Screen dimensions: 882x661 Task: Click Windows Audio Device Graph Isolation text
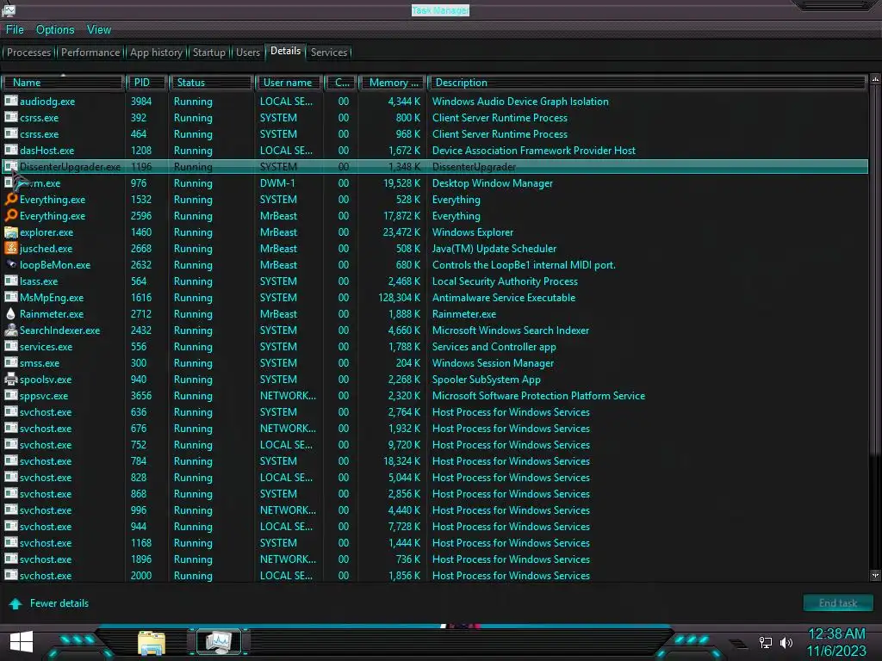(520, 102)
